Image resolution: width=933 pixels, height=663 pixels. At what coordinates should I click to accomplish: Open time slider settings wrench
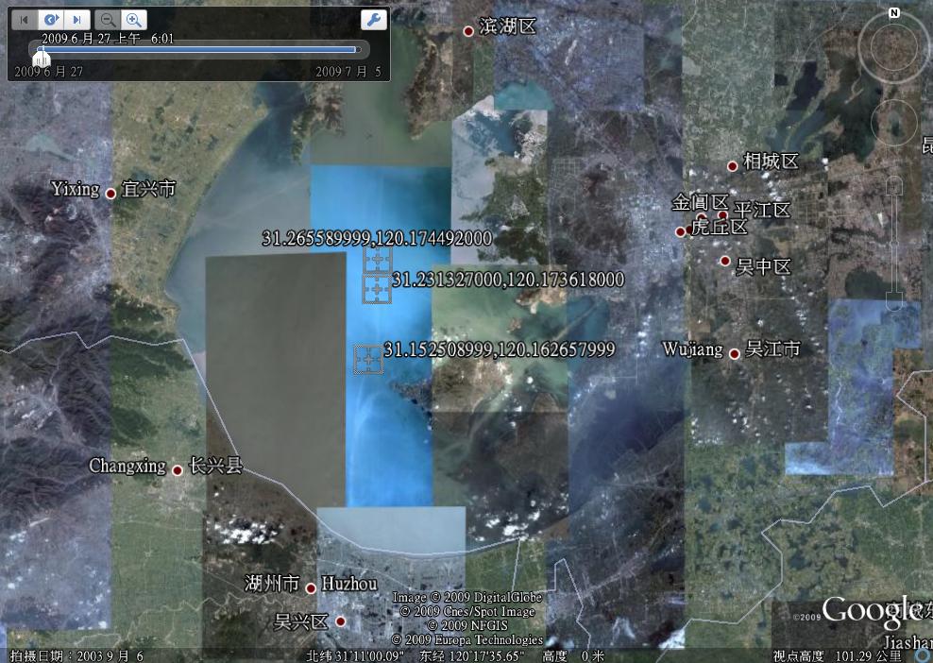(373, 20)
